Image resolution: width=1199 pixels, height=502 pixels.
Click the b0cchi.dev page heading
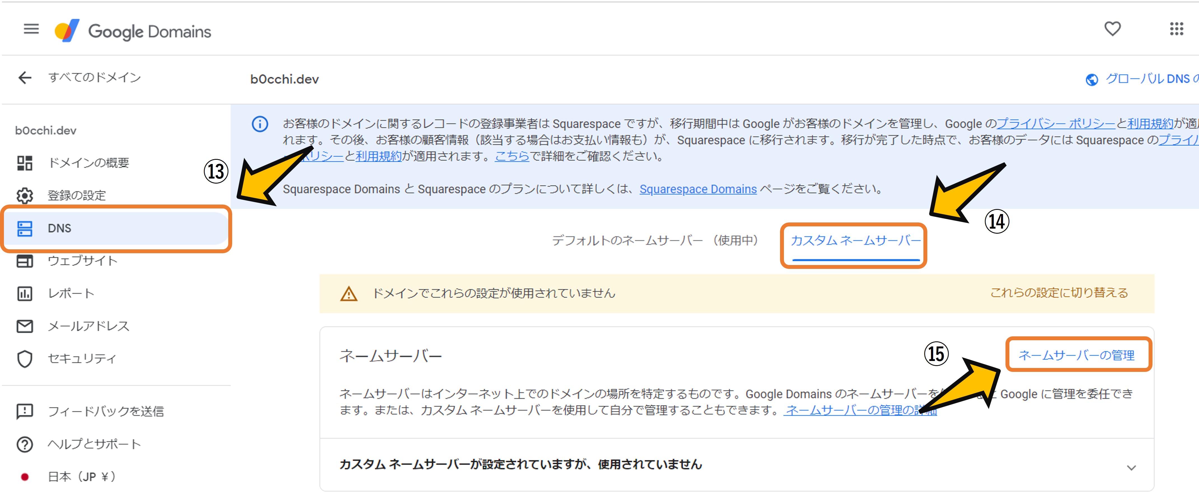coord(284,79)
